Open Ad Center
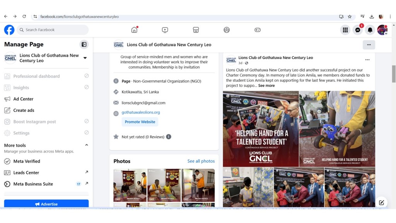Image resolution: width=396 pixels, height=223 pixels. pos(46,99)
